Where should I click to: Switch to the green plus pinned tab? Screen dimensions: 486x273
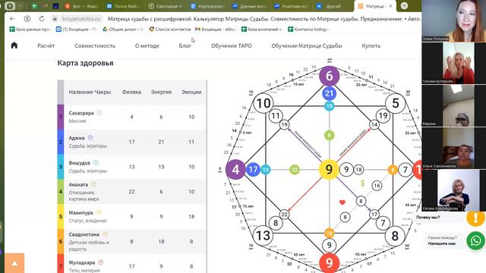click(34, 6)
